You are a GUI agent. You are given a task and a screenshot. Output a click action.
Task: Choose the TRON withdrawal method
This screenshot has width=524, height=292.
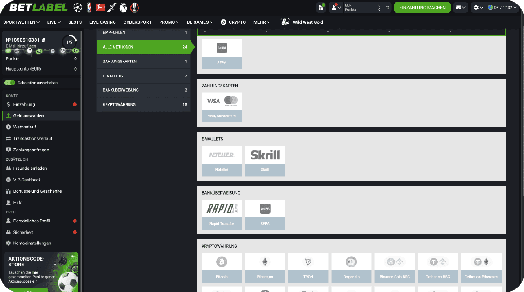tap(308, 268)
